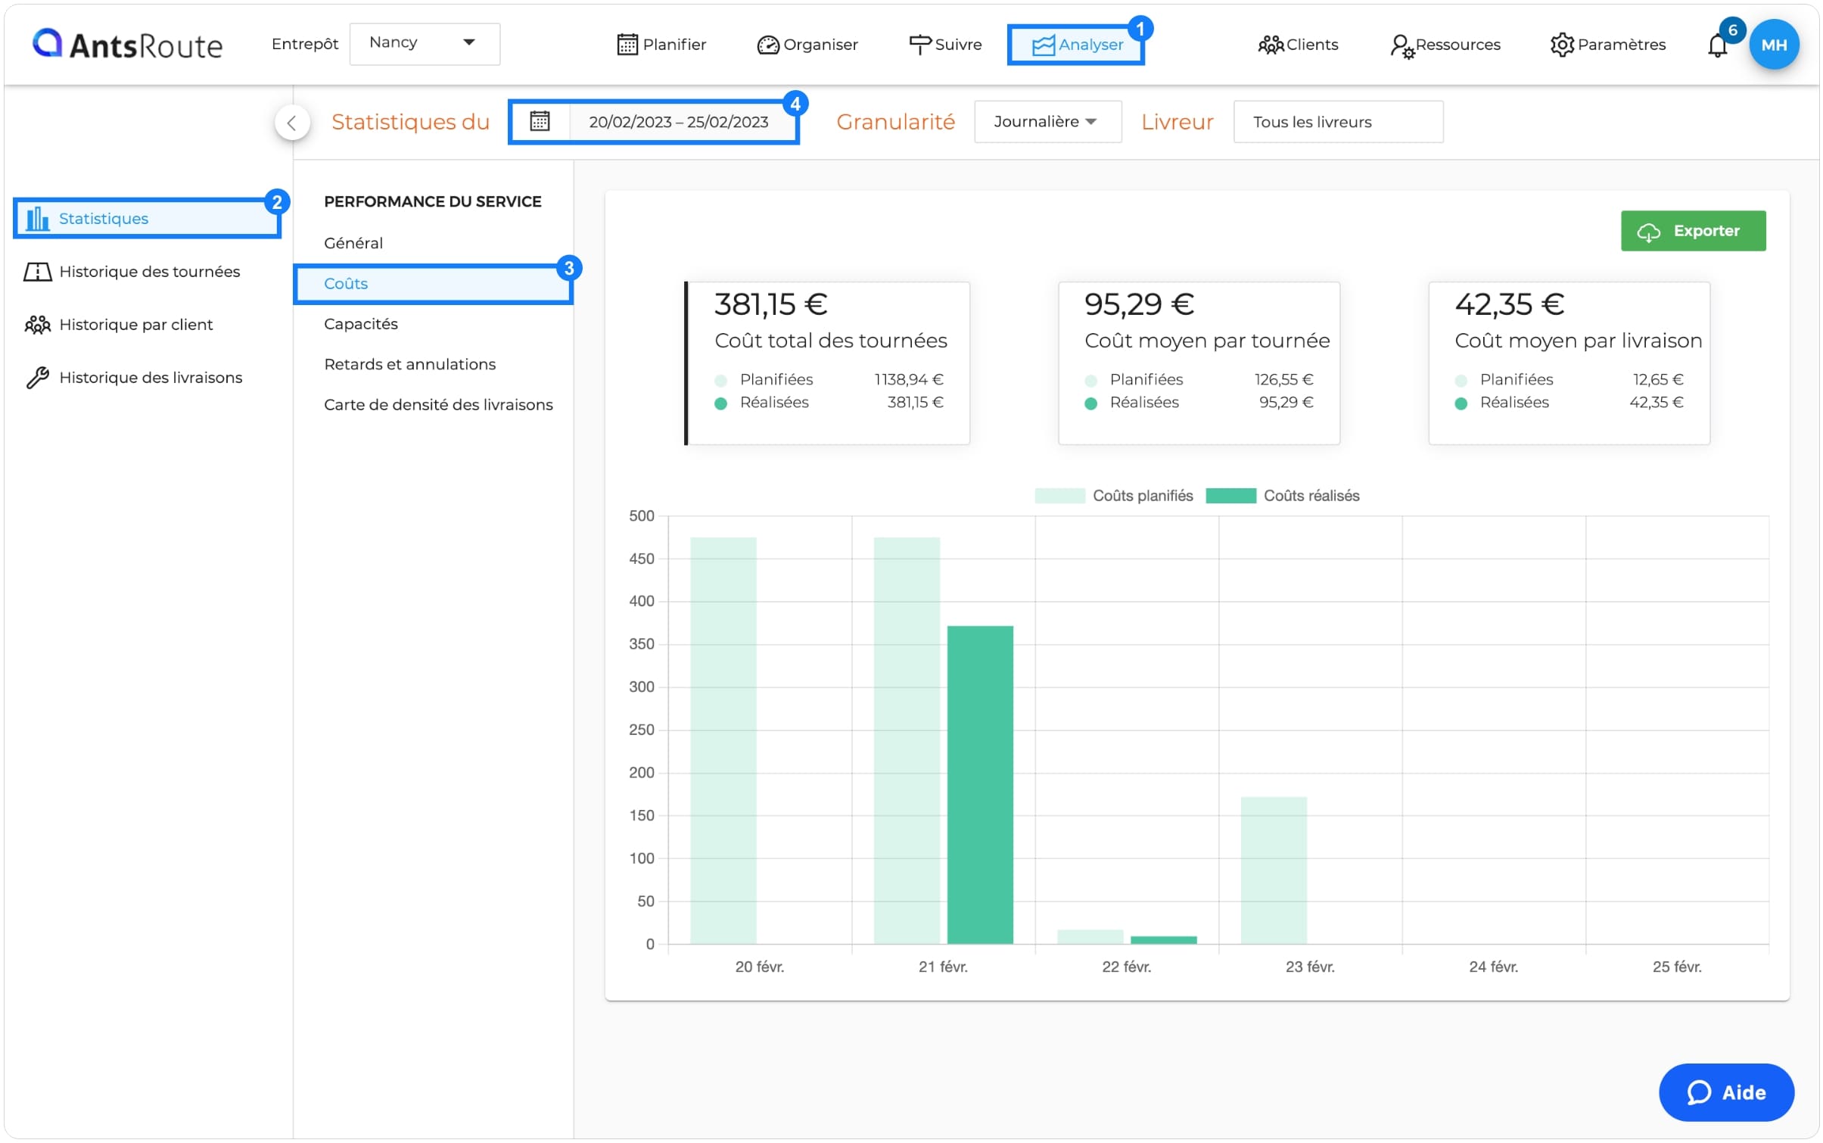Click the Suivre signpost icon
This screenshot has width=1823, height=1143.
point(919,45)
